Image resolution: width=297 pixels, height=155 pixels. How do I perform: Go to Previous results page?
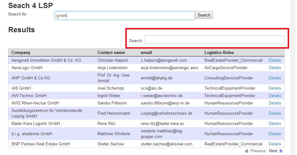[x=258, y=151]
